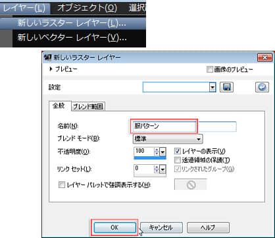Click the reset to default icon

(262, 87)
